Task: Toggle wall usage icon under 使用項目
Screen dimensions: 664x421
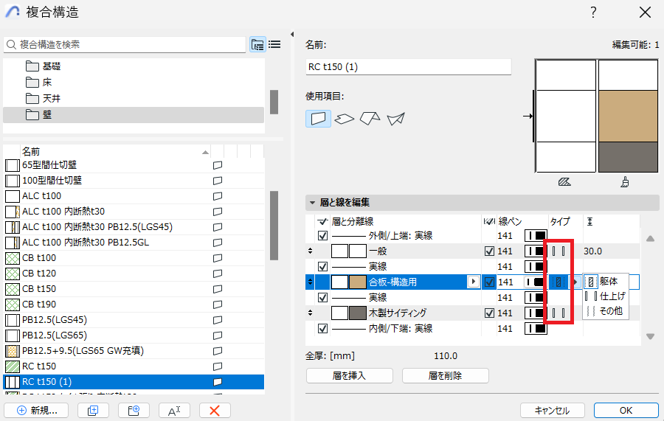Action: pos(318,119)
